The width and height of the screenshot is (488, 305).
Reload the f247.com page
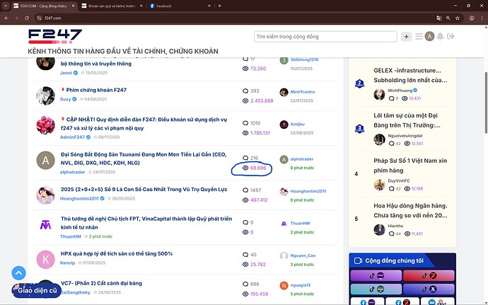coord(27,18)
